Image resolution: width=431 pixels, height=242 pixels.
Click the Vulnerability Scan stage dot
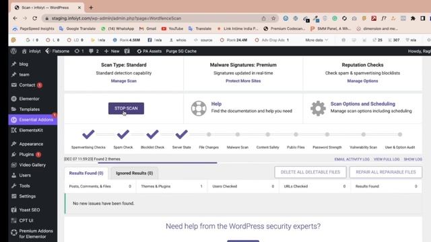click(x=364, y=134)
